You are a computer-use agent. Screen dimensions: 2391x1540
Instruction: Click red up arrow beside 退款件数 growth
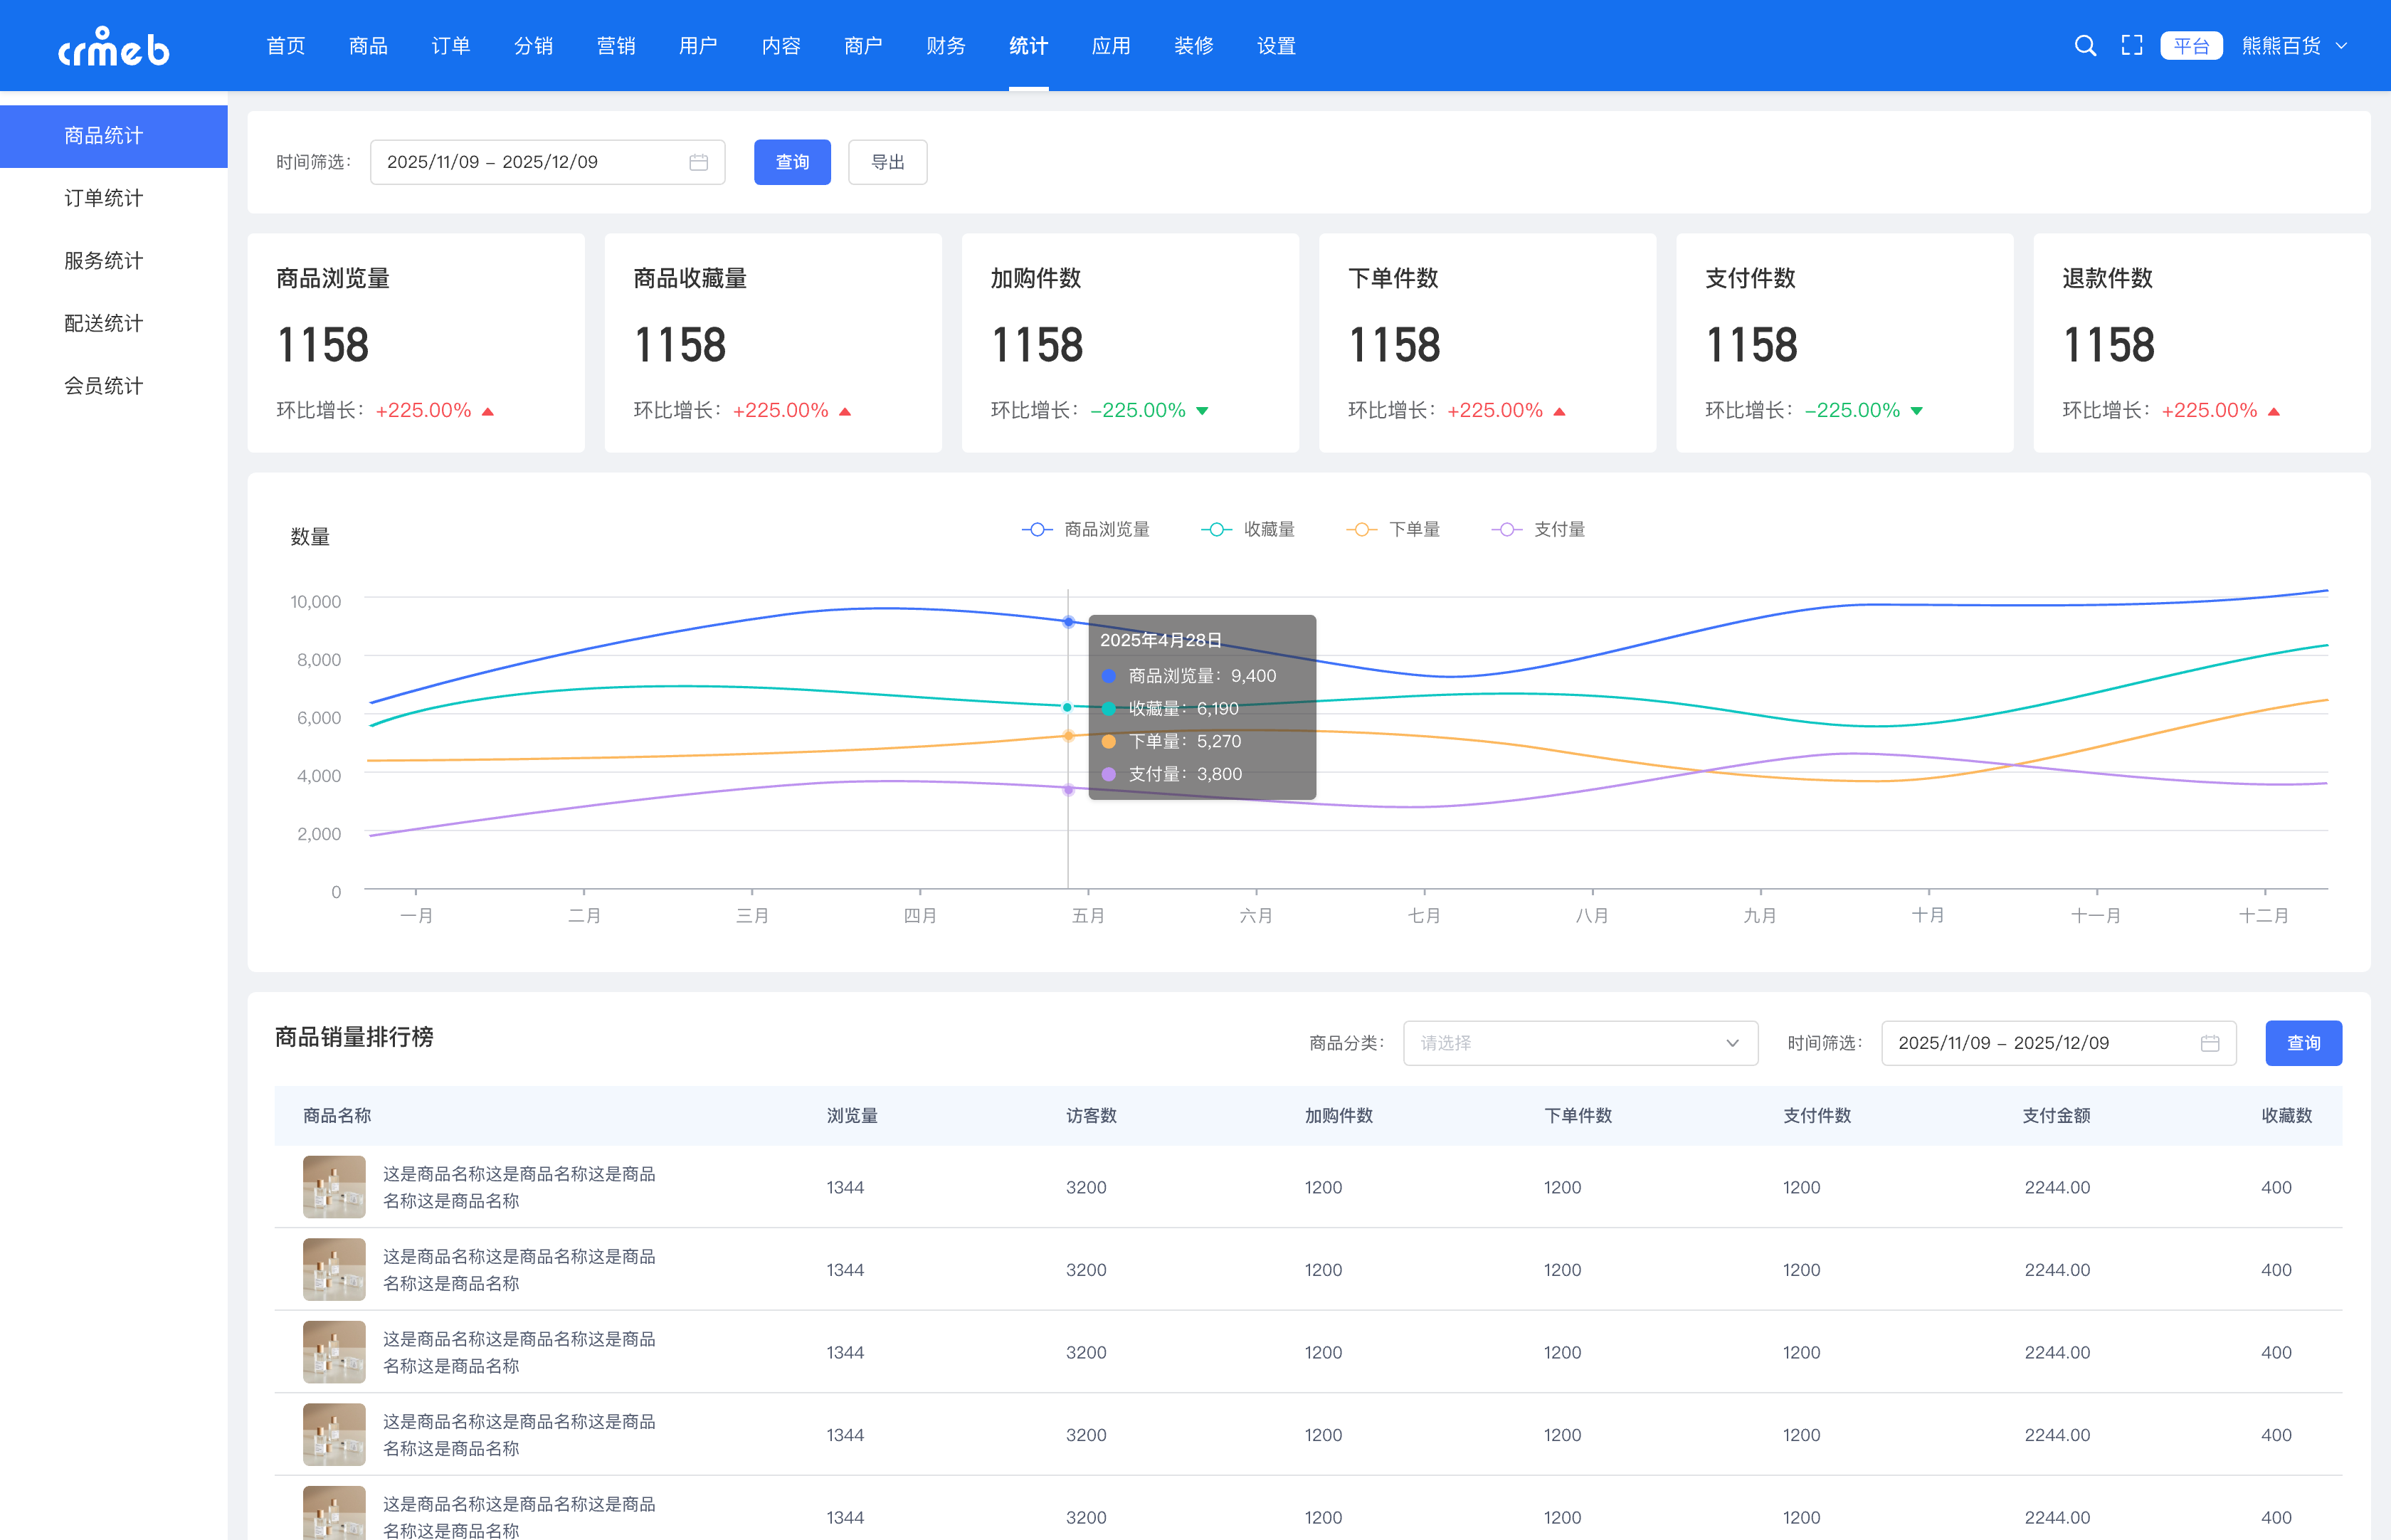(2273, 411)
